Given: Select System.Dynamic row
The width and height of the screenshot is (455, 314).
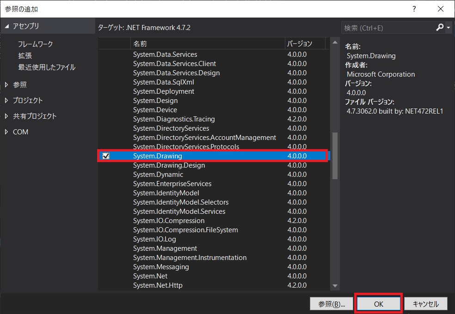Looking at the screenshot, I should coord(213,175).
